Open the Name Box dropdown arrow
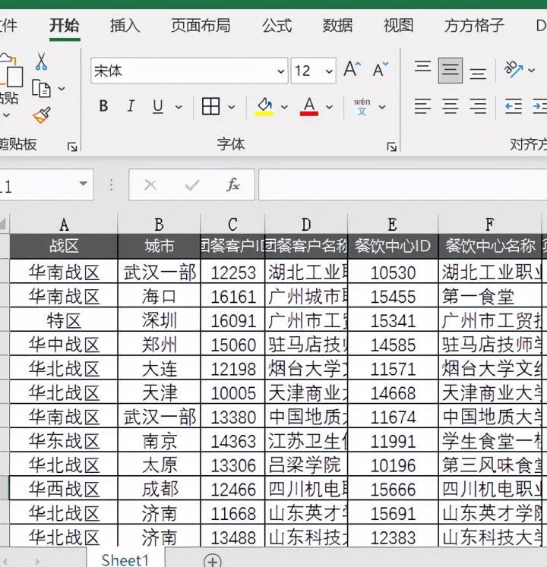Screen dimensions: 547x567 [x=83, y=184]
